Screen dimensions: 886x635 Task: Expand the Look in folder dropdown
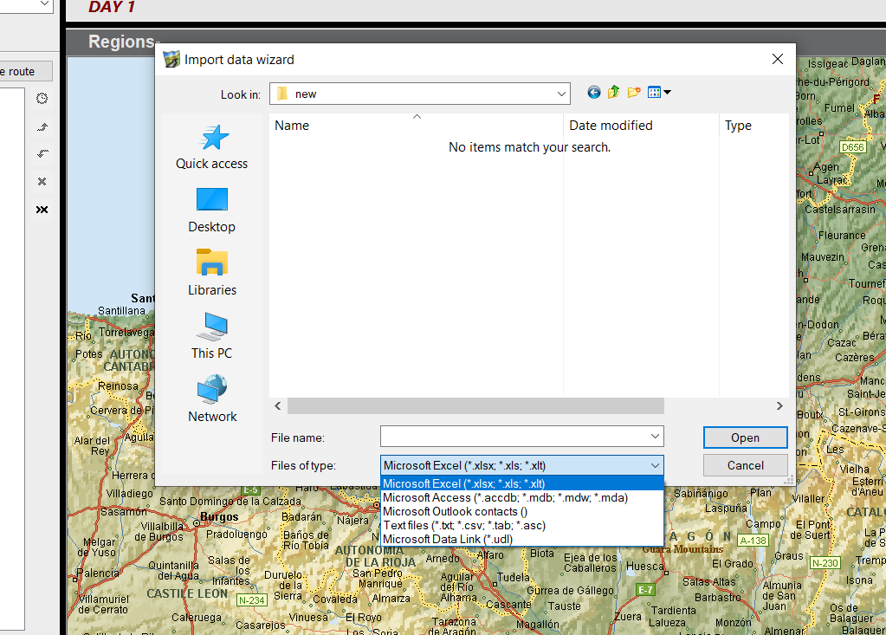tap(561, 94)
